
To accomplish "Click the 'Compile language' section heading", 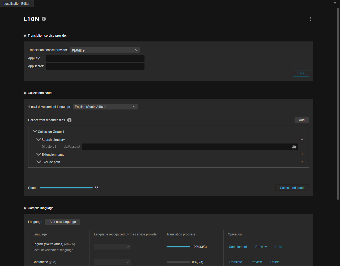I will pos(41,208).
